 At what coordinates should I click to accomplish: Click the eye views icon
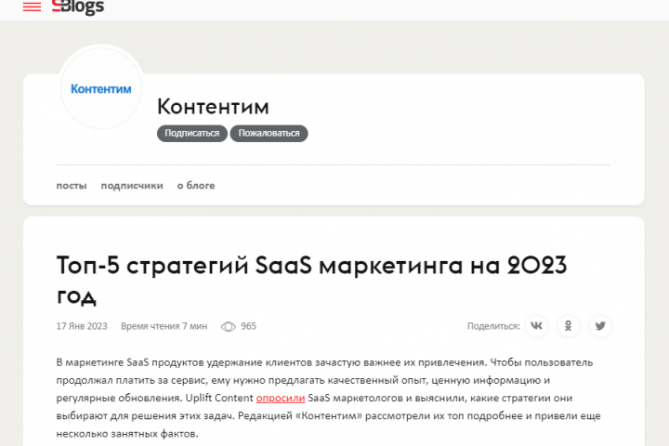tap(229, 326)
